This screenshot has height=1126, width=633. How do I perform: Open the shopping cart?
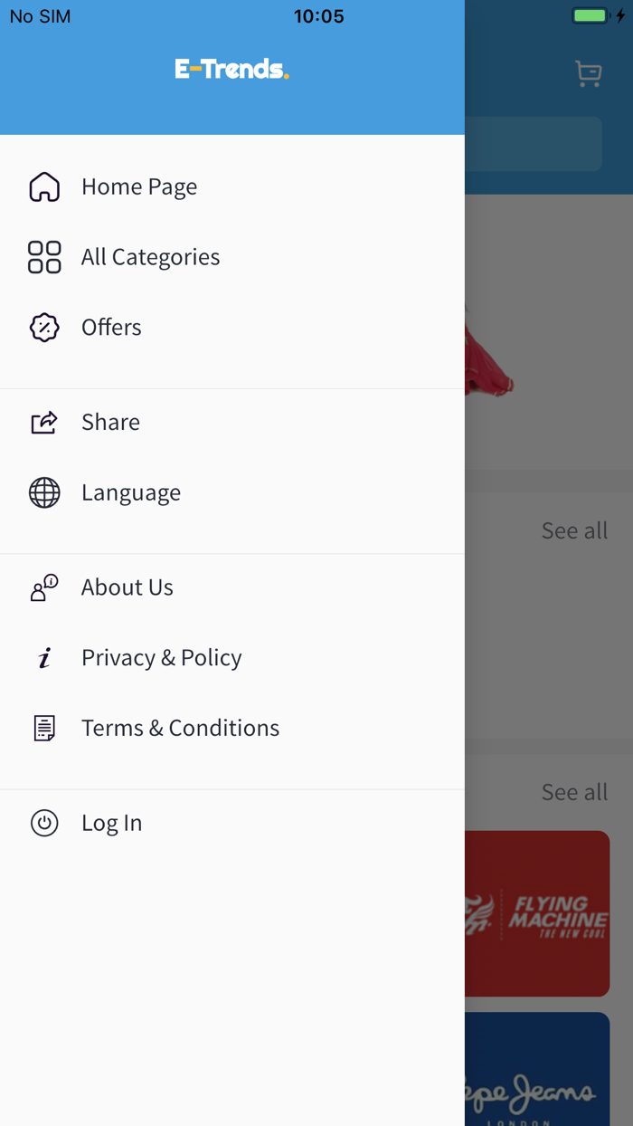tap(588, 72)
